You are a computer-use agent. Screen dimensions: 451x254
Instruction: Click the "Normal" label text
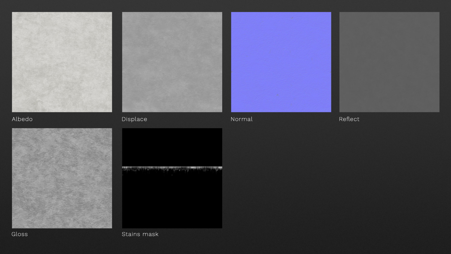(x=241, y=119)
